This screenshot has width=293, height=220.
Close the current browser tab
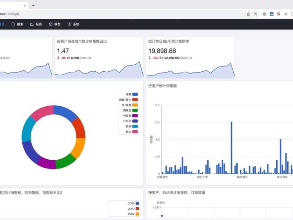(24, 5)
